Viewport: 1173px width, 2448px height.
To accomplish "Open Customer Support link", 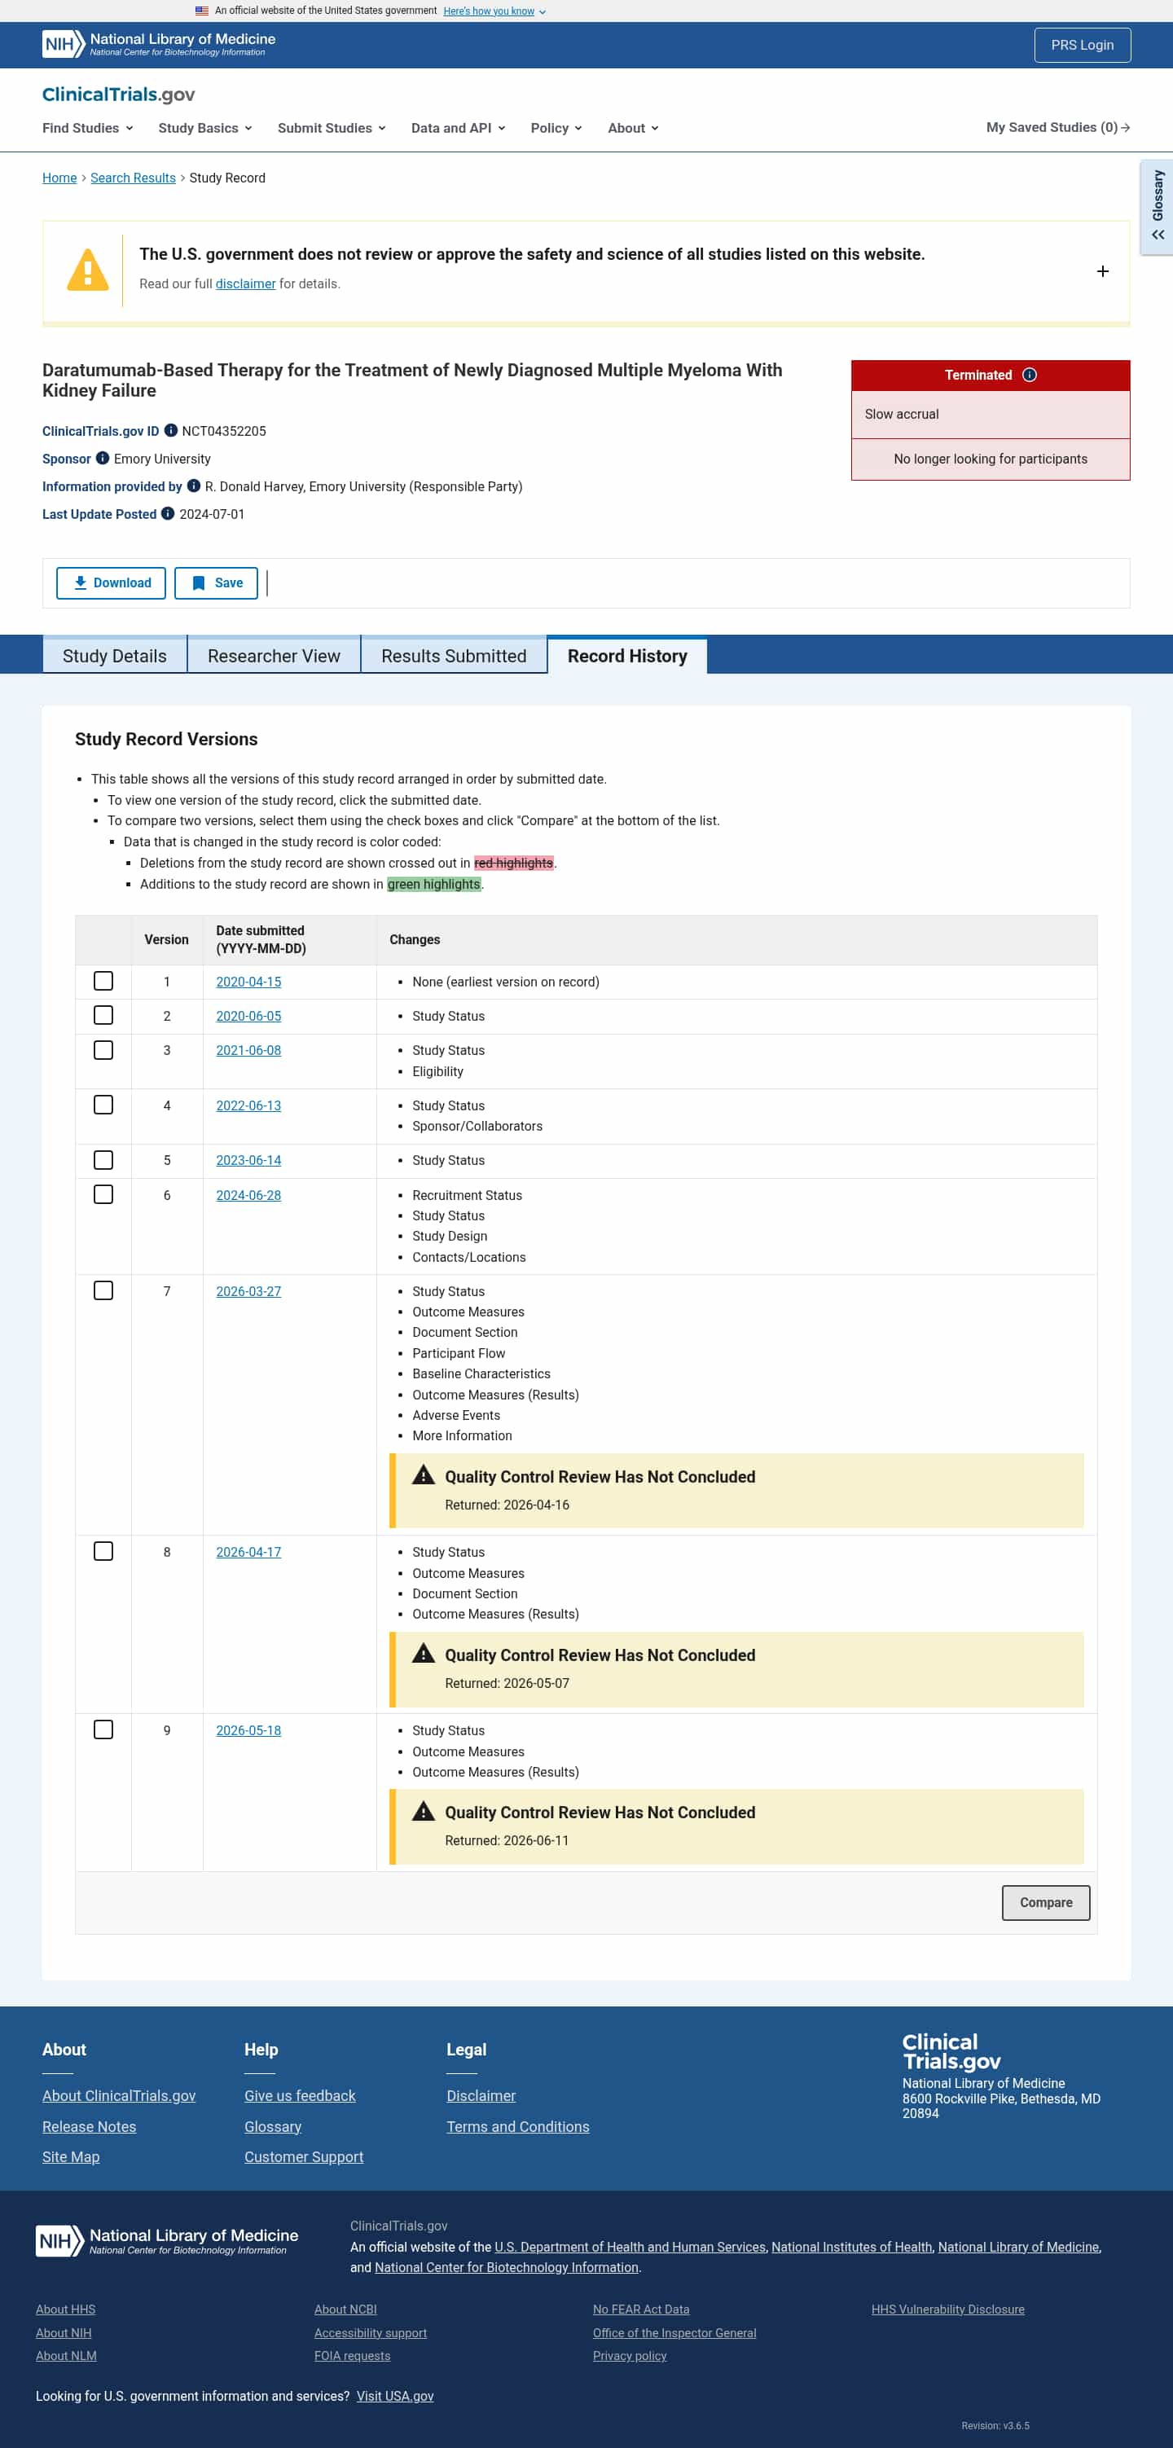I will pyautogui.click(x=303, y=2156).
